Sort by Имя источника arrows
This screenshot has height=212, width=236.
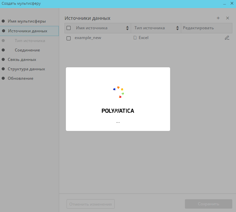127,28
